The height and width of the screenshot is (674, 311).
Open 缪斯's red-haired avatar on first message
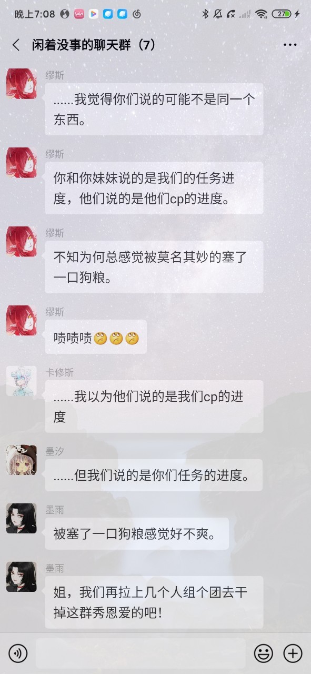[x=22, y=84]
